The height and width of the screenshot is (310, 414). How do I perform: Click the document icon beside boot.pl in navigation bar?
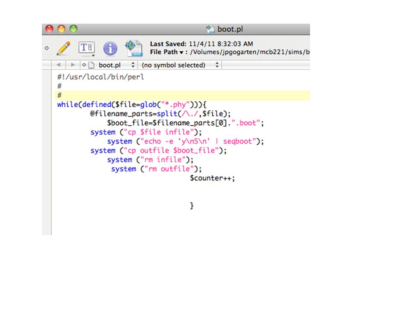click(91, 65)
